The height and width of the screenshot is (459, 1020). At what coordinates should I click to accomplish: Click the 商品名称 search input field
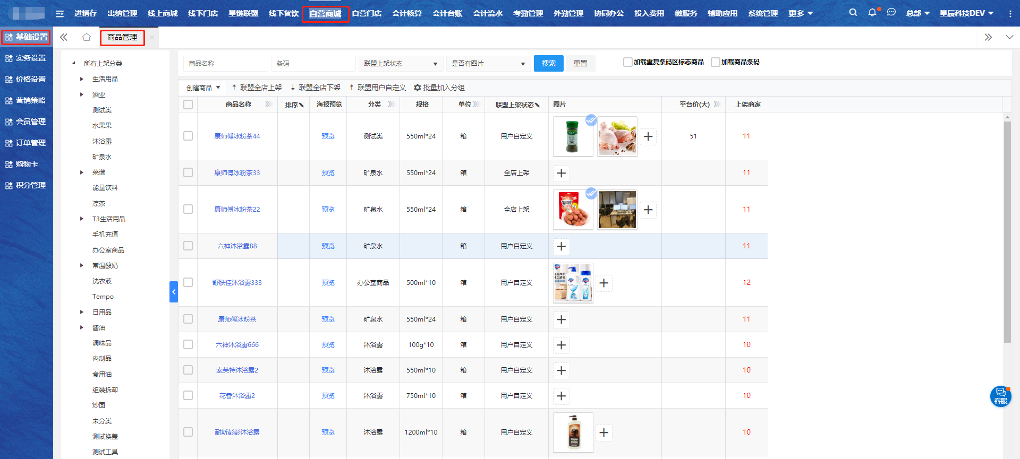(x=225, y=64)
